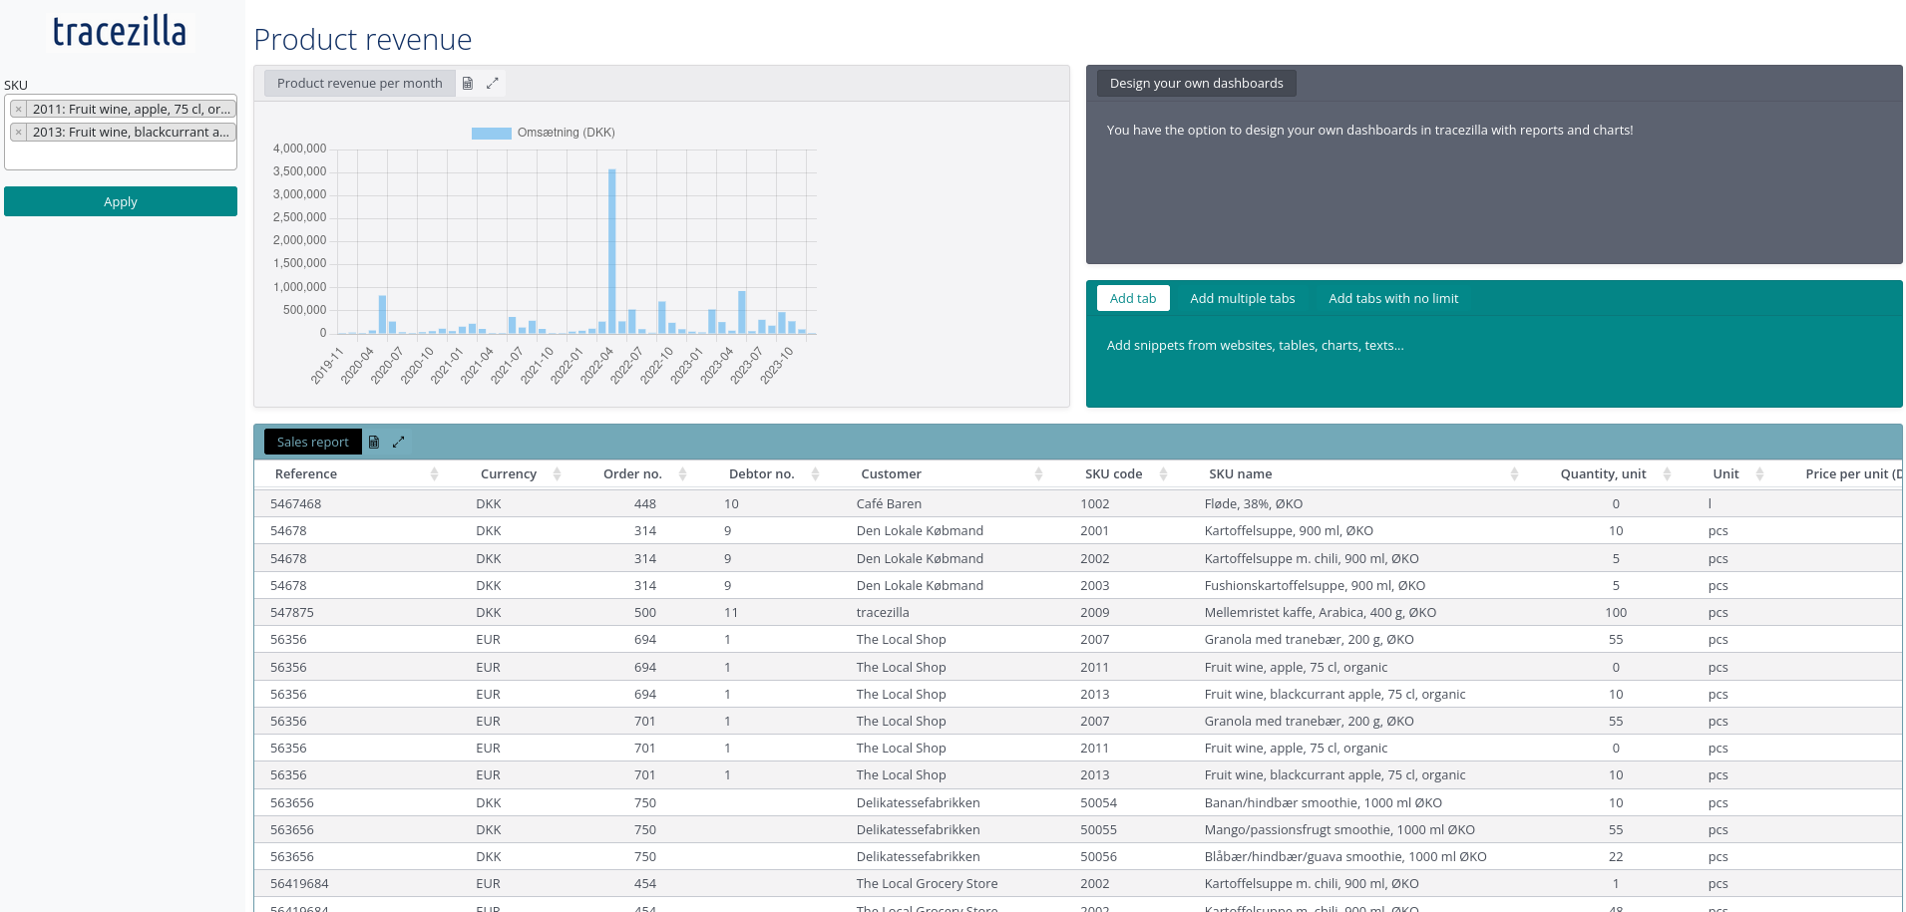This screenshot has height=912, width=1906.
Task: Remove the 2011 Fruit wine apple SKU filter
Action: pyautogui.click(x=18, y=109)
